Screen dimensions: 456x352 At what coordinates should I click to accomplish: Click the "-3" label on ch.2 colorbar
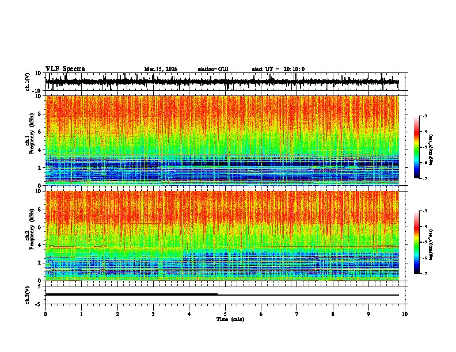click(x=425, y=211)
